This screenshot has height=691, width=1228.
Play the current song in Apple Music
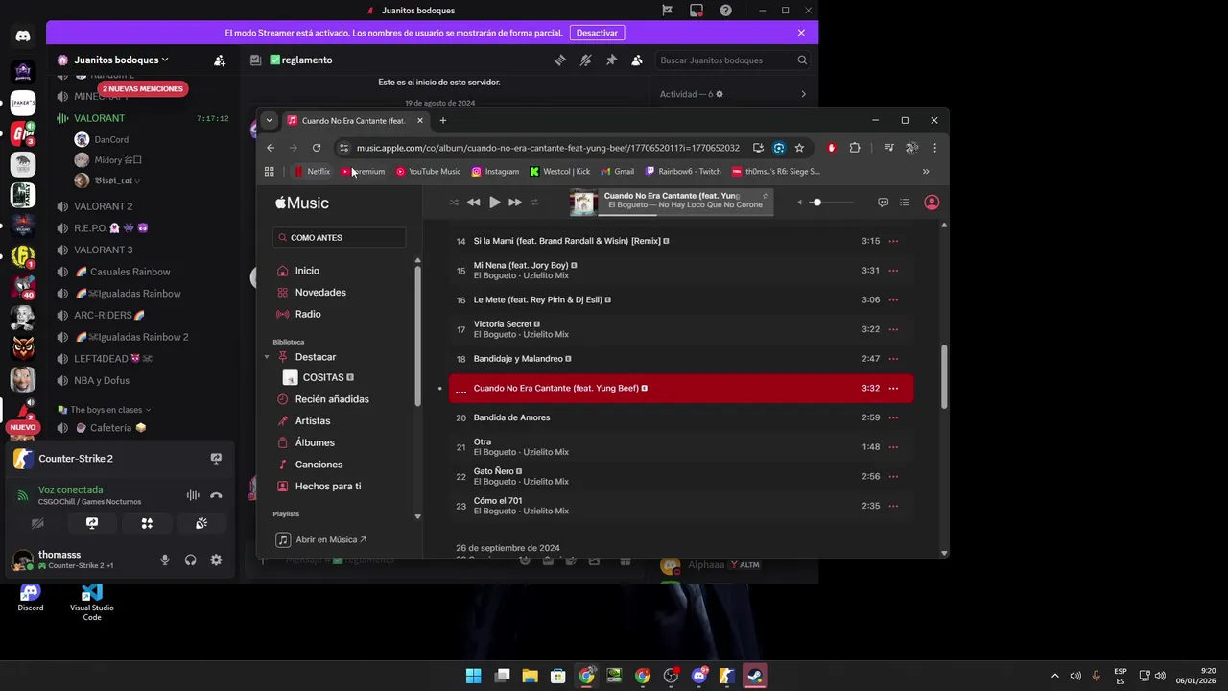point(494,203)
